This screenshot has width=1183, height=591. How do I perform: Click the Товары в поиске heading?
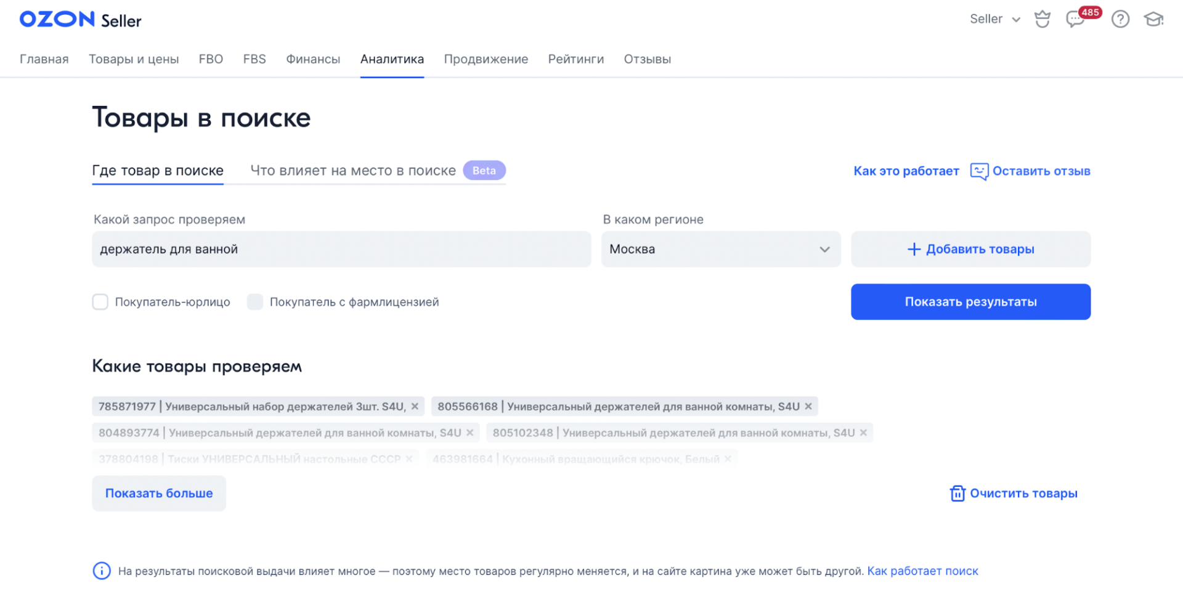(x=201, y=117)
